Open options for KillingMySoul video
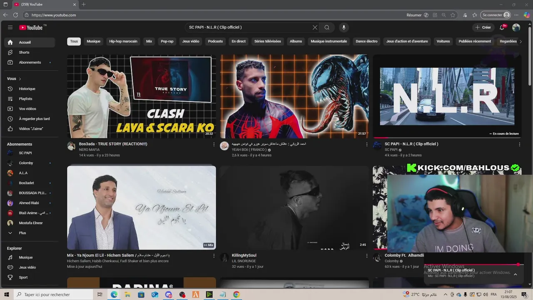This screenshot has width=533, height=300. tap(367, 256)
